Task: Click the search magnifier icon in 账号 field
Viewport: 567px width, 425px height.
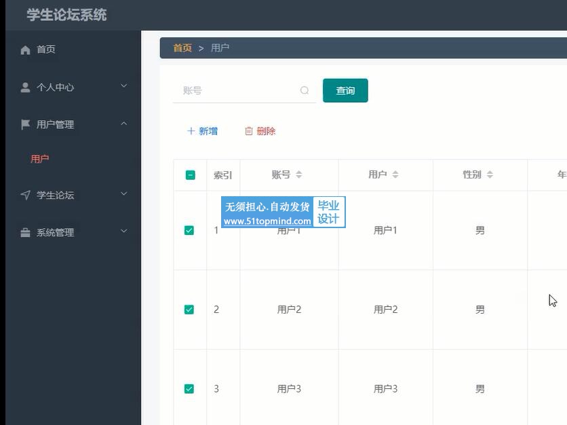Action: [305, 90]
